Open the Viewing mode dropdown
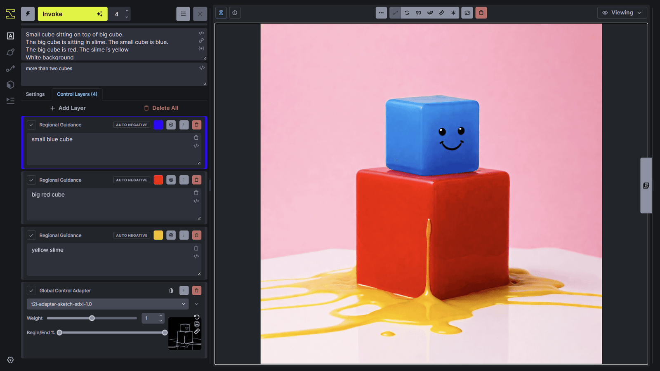Viewport: 660px width, 371px height. (x=622, y=13)
